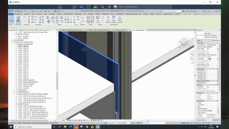
Task: Collapse the Construction section
Action: tap(218, 69)
